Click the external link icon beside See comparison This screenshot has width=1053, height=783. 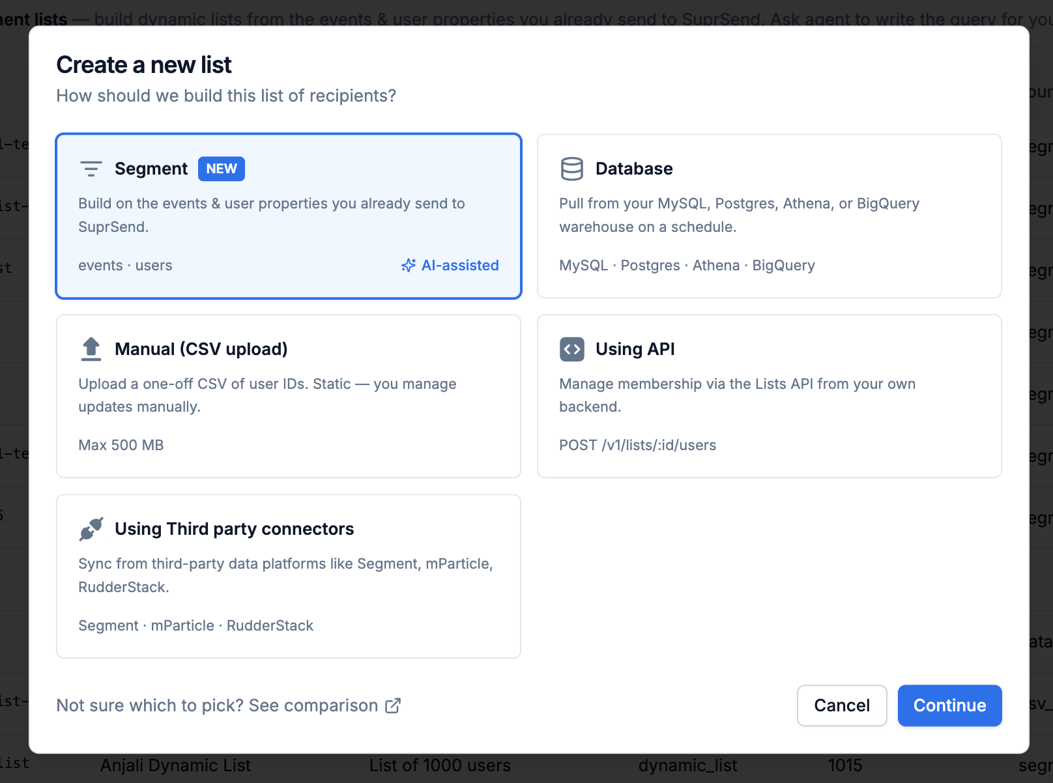[393, 705]
